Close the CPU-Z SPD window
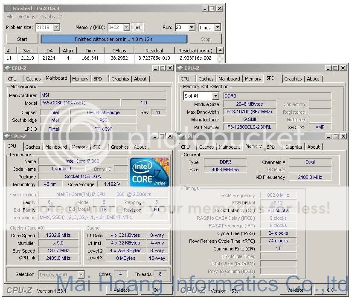 343,68
